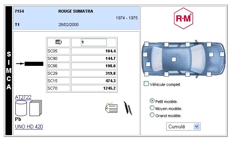Click the label icon in the table header
The height and width of the screenshot is (141, 233).
tap(59, 42)
